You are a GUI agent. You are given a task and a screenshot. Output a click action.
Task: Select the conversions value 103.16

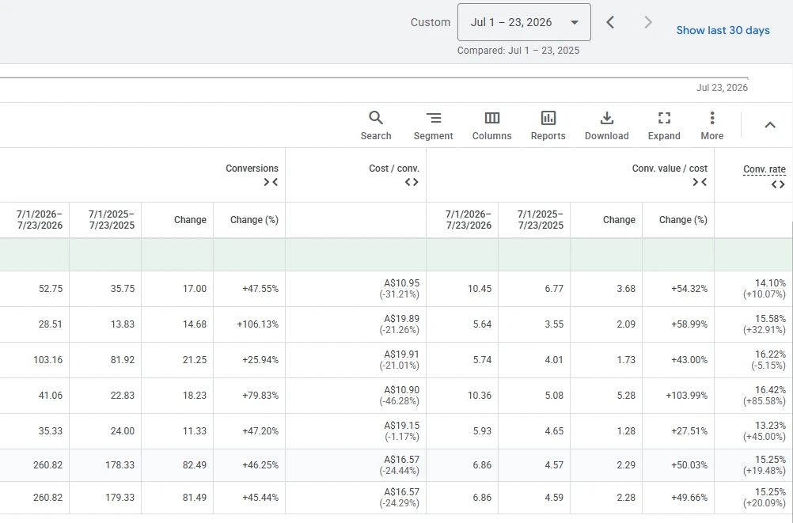point(48,360)
